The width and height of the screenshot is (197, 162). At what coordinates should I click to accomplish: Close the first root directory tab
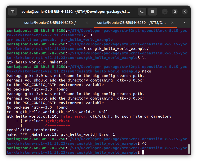click(87, 23)
